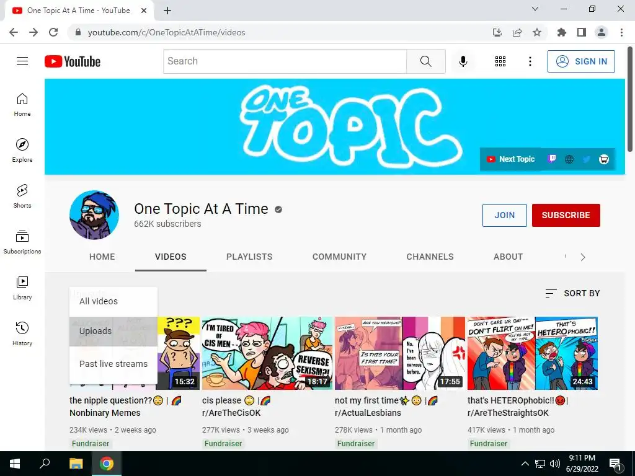Open the 24:43 HETEROphobic thumbnail

pos(533,353)
